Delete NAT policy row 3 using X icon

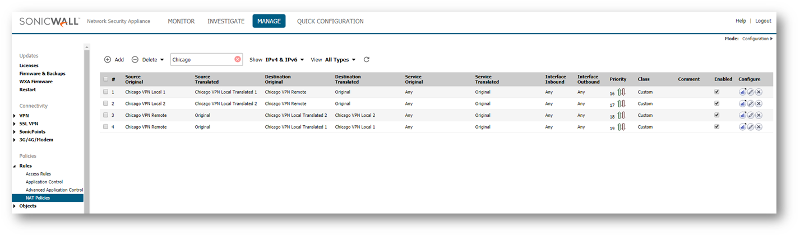[x=759, y=115]
